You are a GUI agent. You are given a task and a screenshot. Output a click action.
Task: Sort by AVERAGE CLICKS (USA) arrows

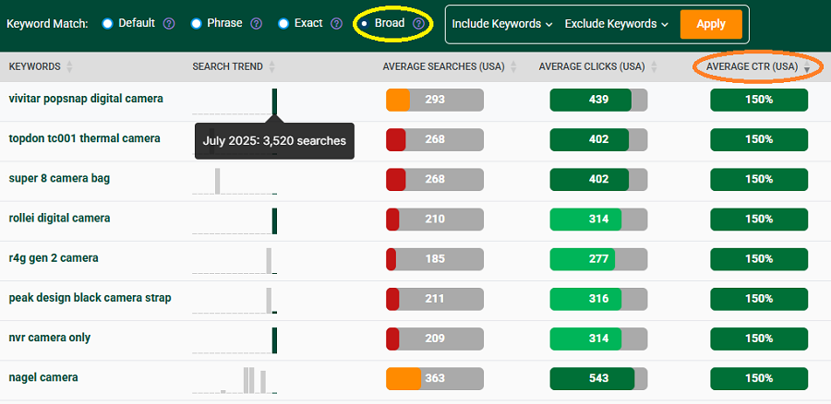(654, 66)
